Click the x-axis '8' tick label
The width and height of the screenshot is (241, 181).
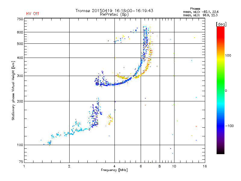(160, 166)
